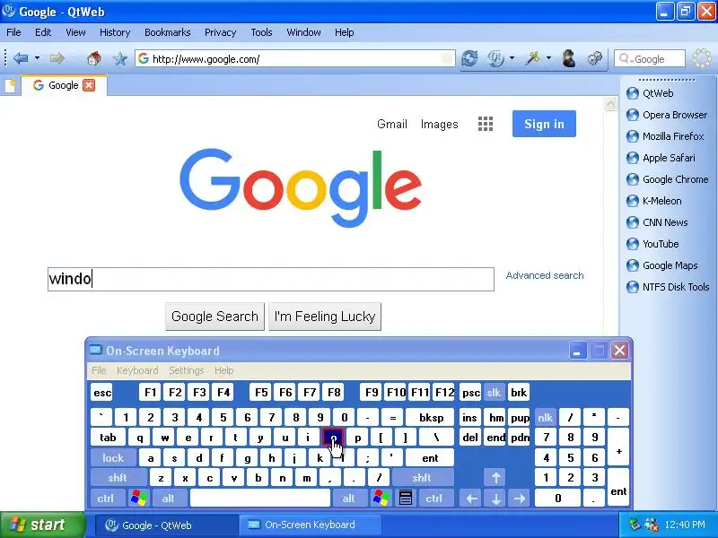This screenshot has height=538, width=718.
Task: Toggle the right shft key
Action: [x=422, y=478]
